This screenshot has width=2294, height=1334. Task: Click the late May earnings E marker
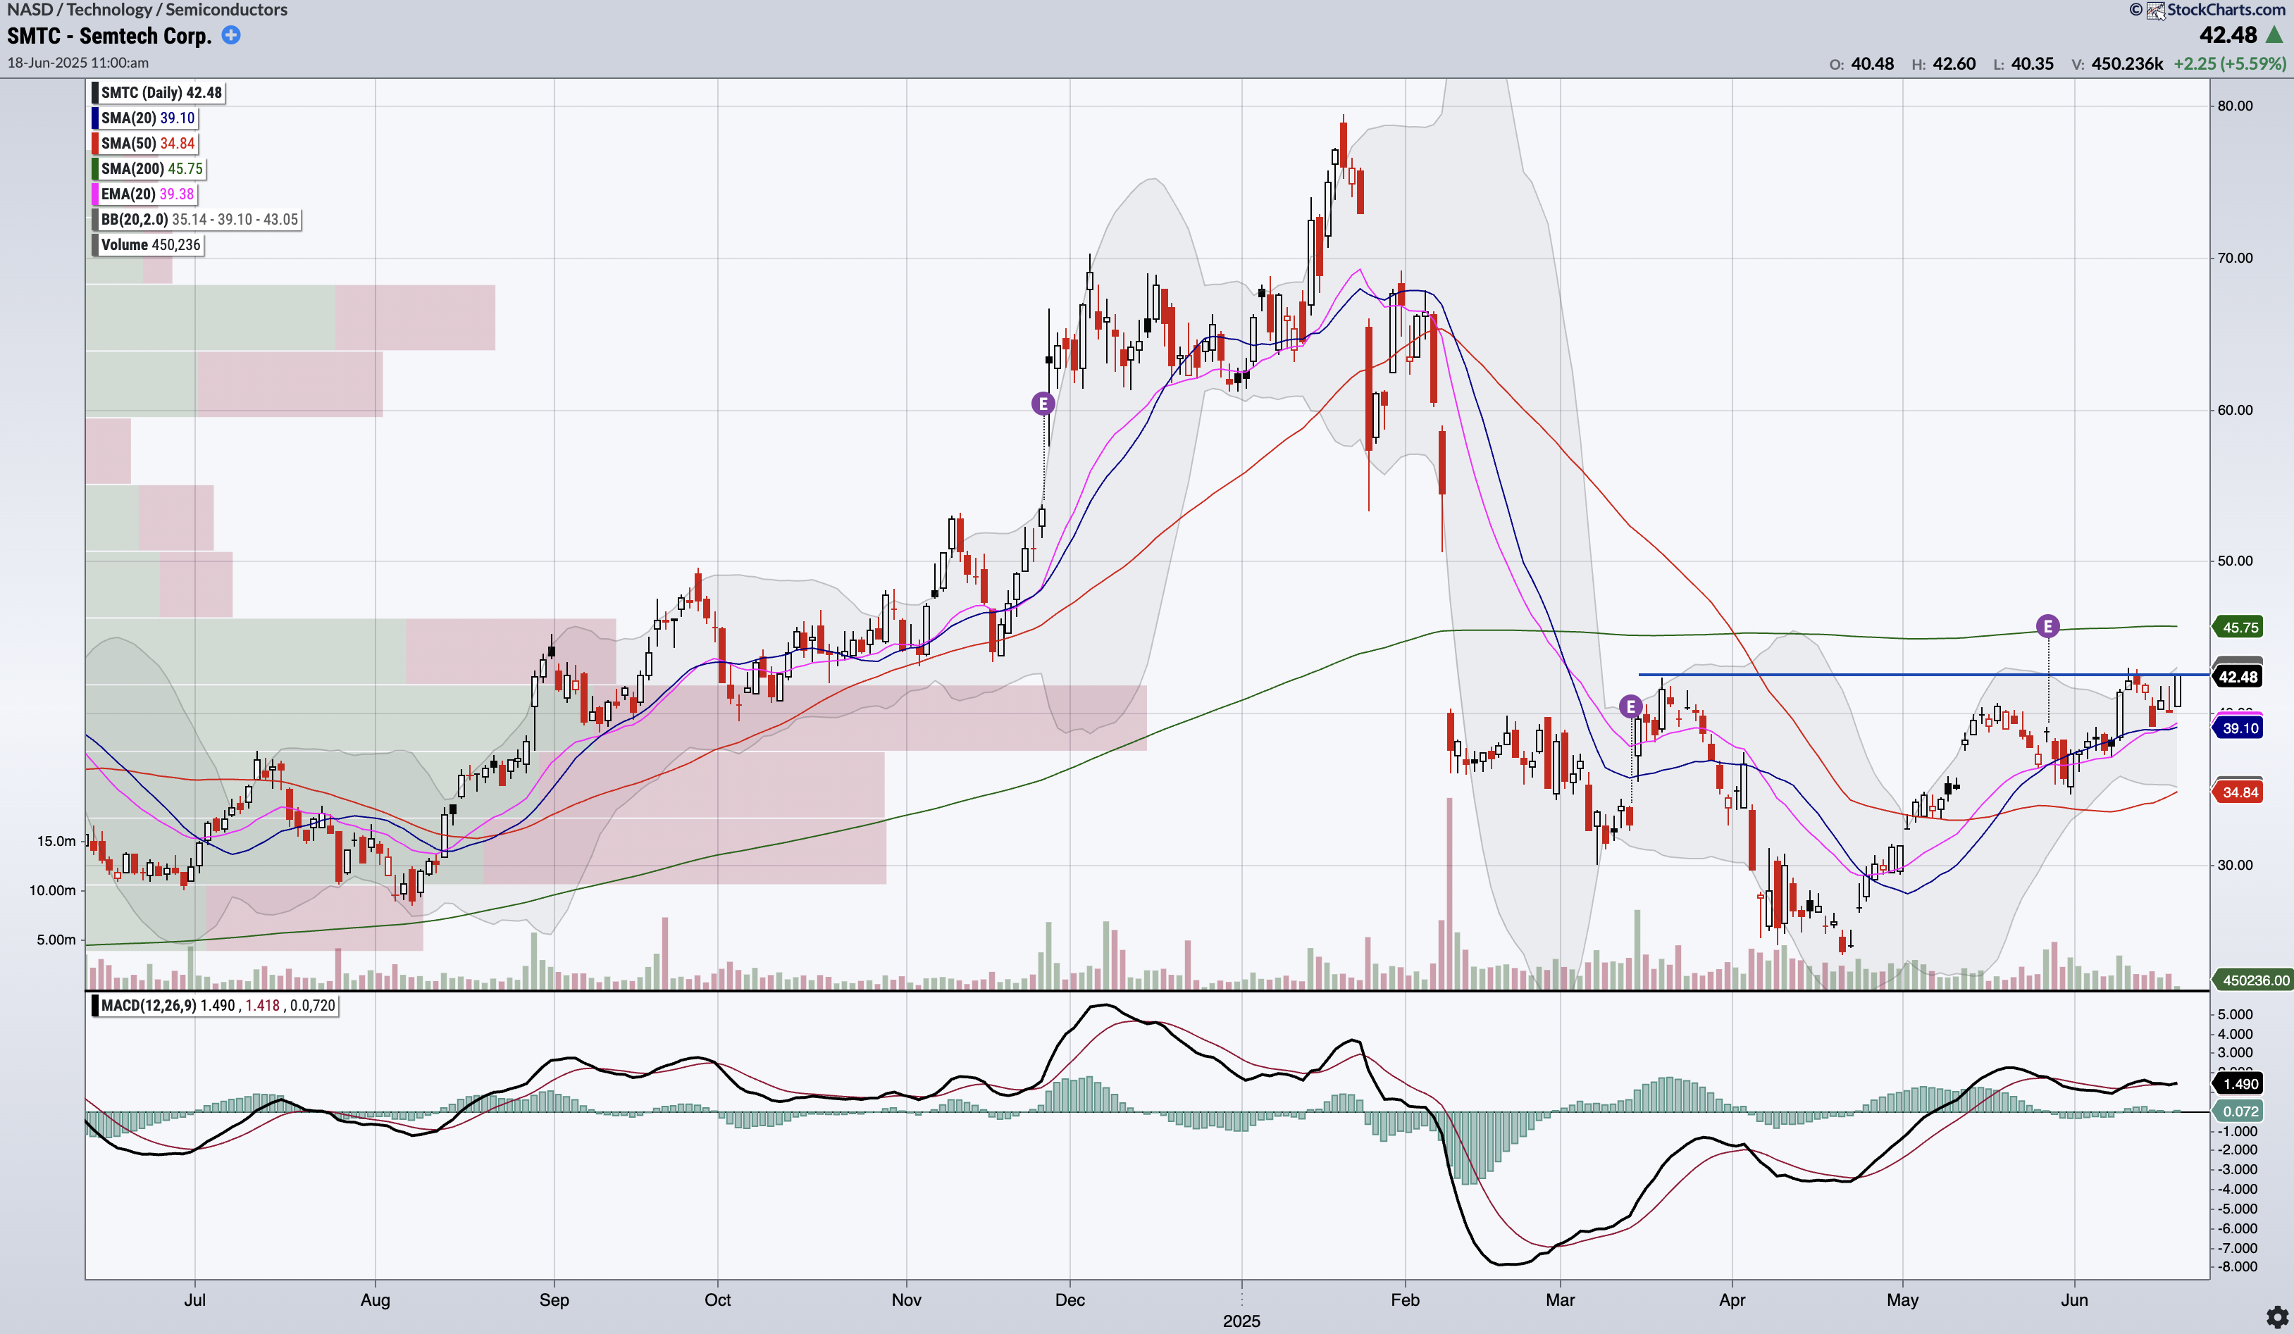pos(2047,626)
